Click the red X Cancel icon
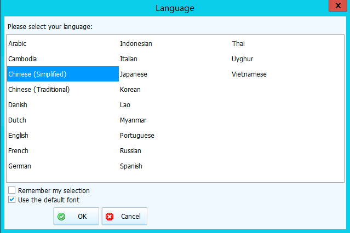 [110, 217]
